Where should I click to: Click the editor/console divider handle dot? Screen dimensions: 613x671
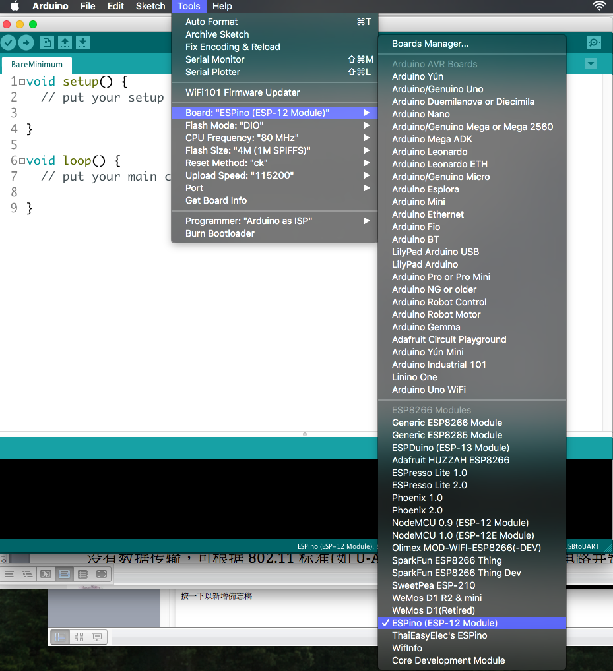click(305, 434)
